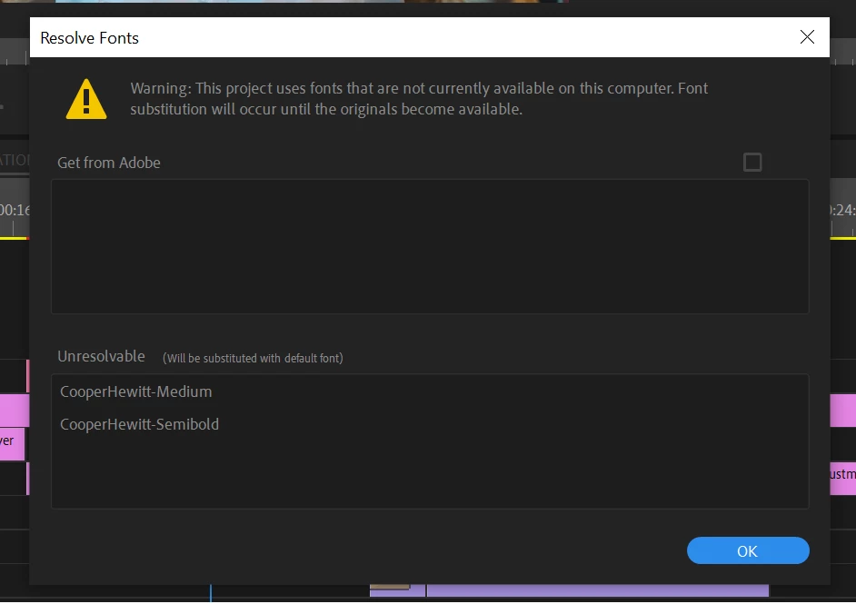Select CooperHewitt-Semibold in the Unresolvable list
The image size is (856, 604).
point(139,424)
